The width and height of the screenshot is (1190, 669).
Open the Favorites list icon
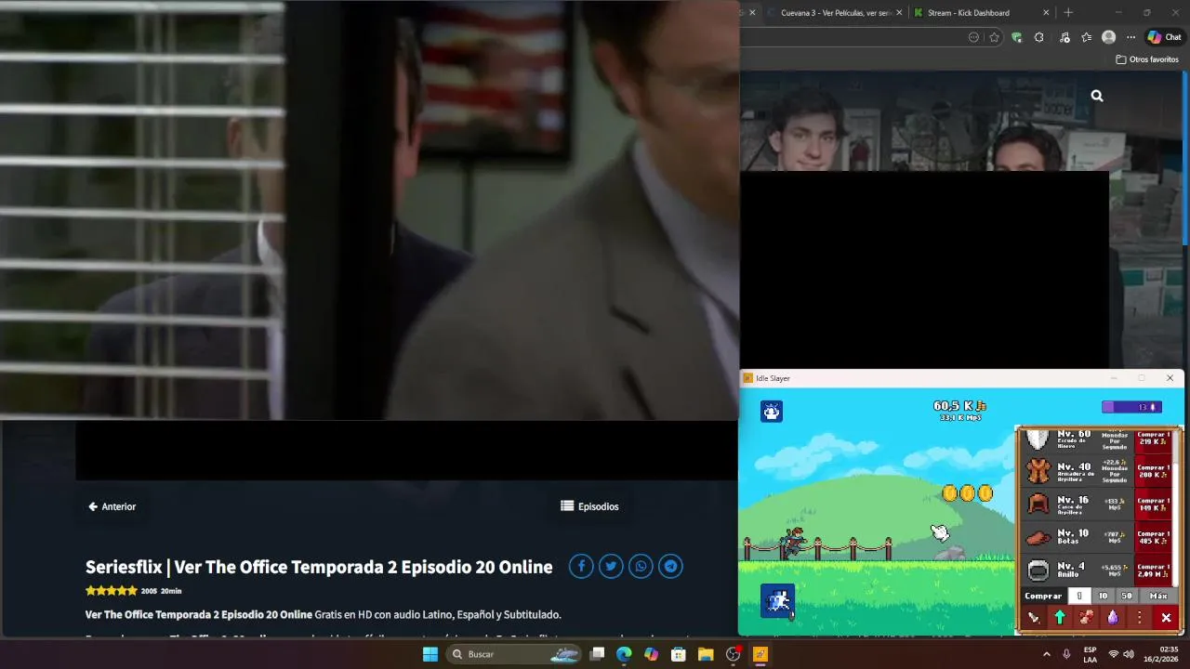click(1086, 37)
